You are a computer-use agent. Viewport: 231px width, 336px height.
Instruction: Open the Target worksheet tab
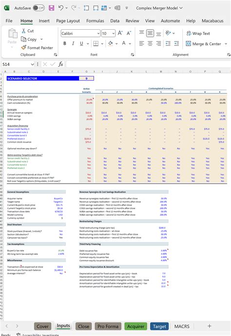click(159, 326)
